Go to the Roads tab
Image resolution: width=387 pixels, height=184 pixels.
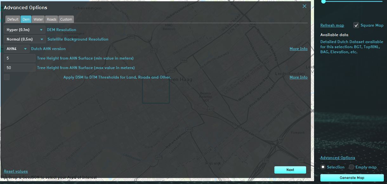tap(52, 19)
